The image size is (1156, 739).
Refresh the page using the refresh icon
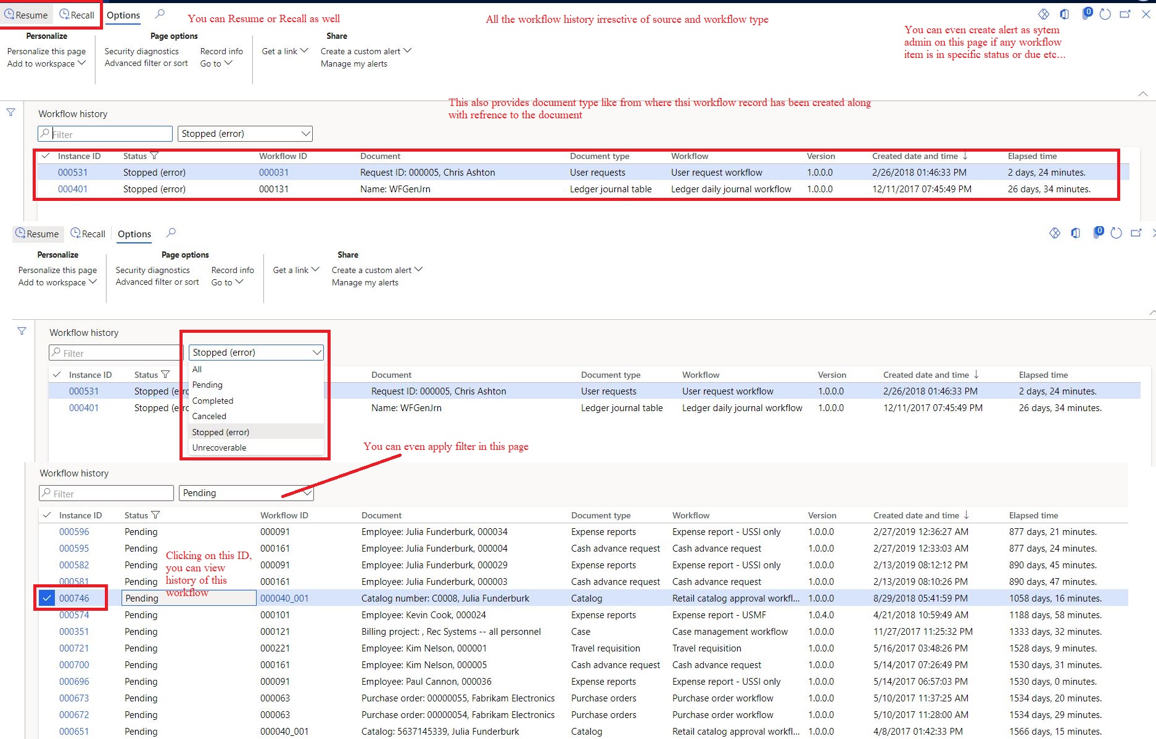[x=1105, y=14]
